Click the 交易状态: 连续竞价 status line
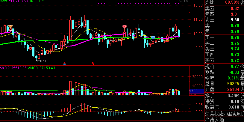 tap(225, 114)
